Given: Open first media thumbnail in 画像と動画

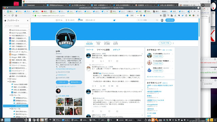Looking at the screenshot, I should 60,102.
